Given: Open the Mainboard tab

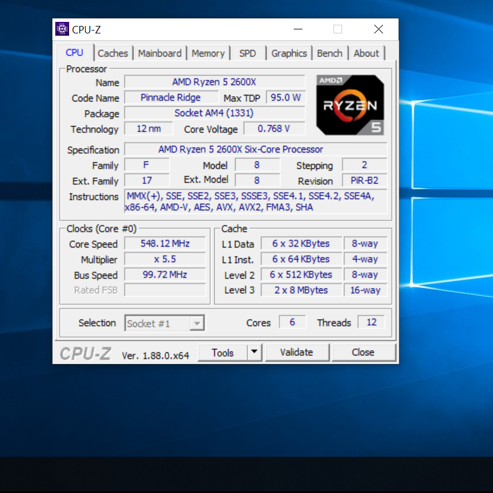Looking at the screenshot, I should 160,53.
